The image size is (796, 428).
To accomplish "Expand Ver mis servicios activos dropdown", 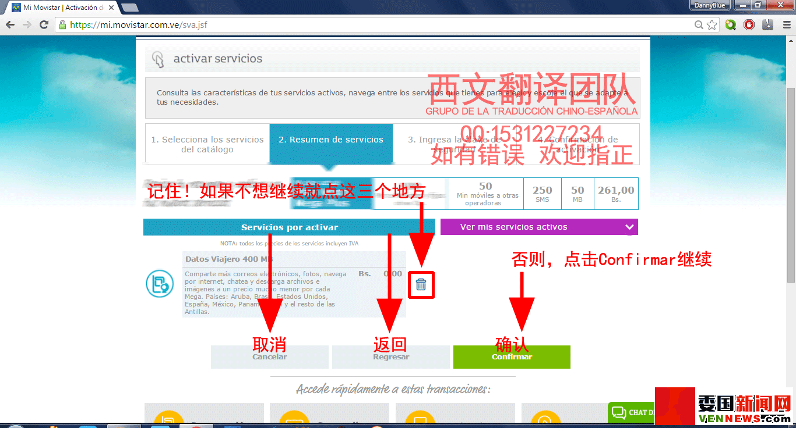I will [539, 227].
